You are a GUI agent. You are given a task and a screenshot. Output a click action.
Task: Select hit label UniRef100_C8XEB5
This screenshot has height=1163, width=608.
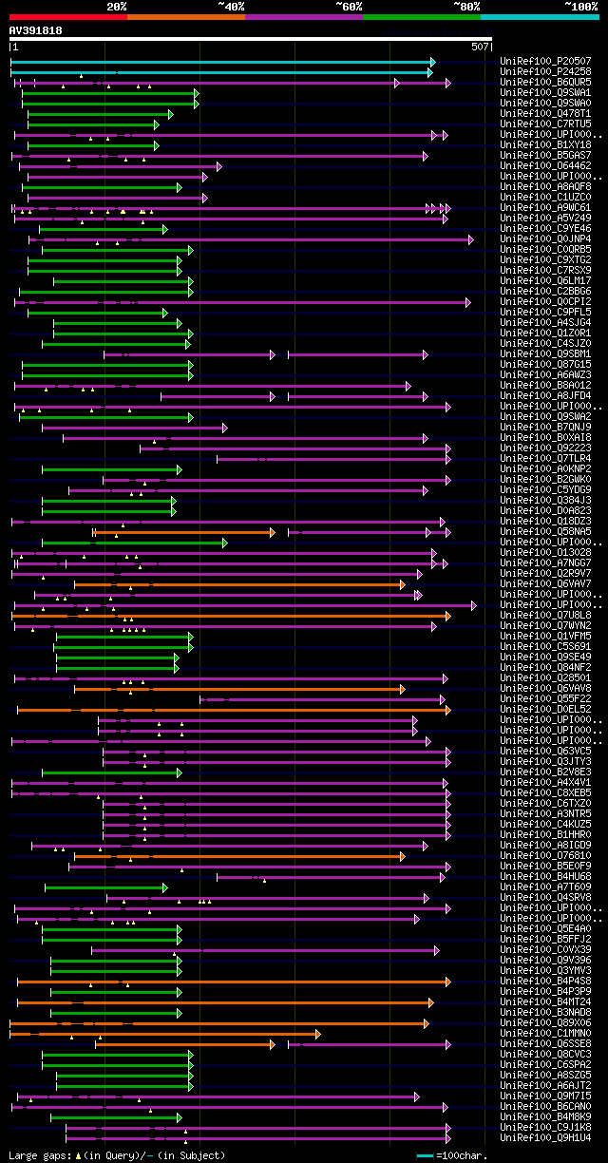[545, 792]
